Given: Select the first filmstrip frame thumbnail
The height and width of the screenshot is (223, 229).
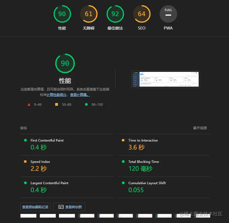Looking at the screenshot, I should click(x=28, y=216).
